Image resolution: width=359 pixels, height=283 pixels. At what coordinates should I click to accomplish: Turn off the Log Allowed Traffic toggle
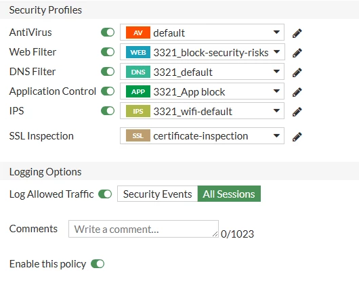tap(105, 194)
